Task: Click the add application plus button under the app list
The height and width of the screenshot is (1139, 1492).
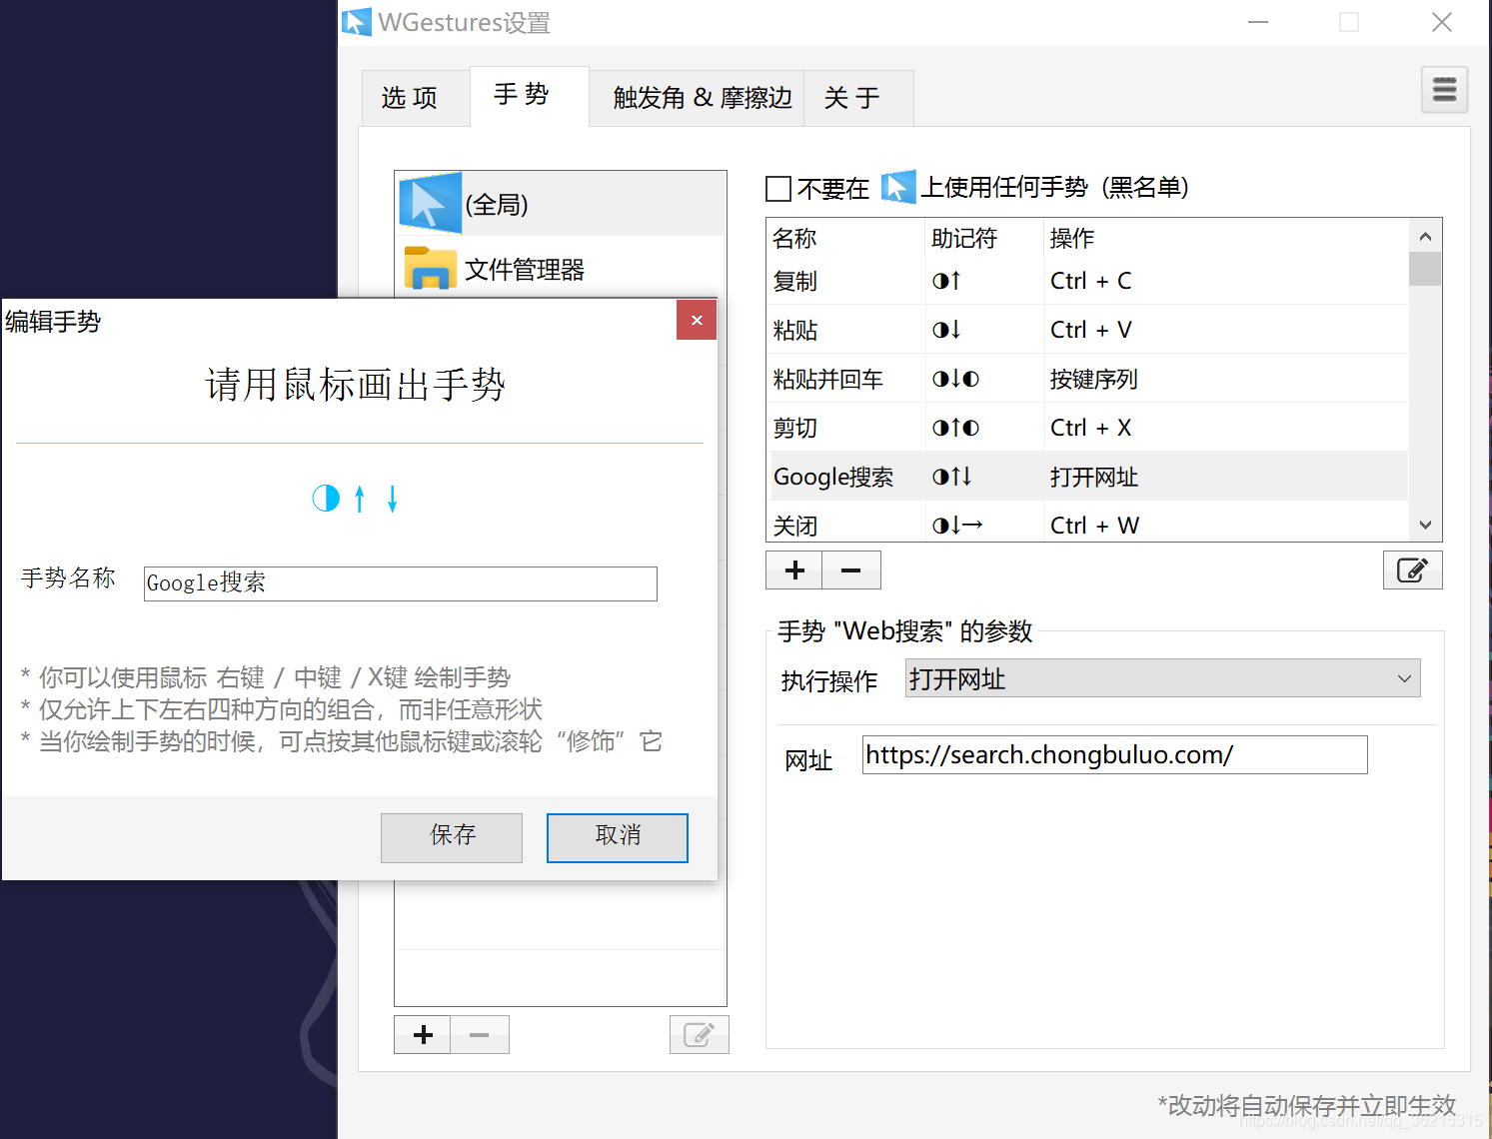Action: point(423,1035)
